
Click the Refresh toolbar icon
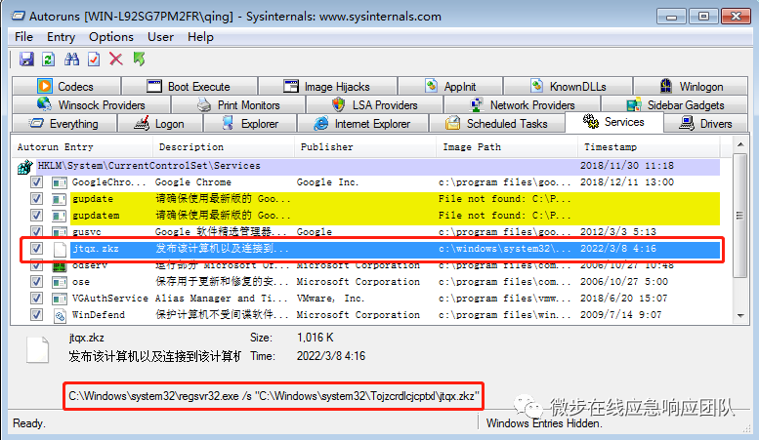(49, 59)
